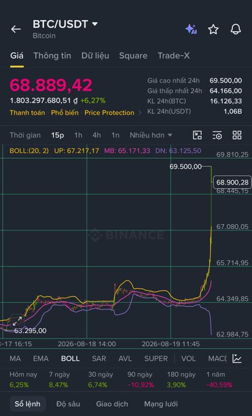Click the 30 ngày 6,74% performance
Viewport: 252px width, 416px height.
(x=101, y=380)
